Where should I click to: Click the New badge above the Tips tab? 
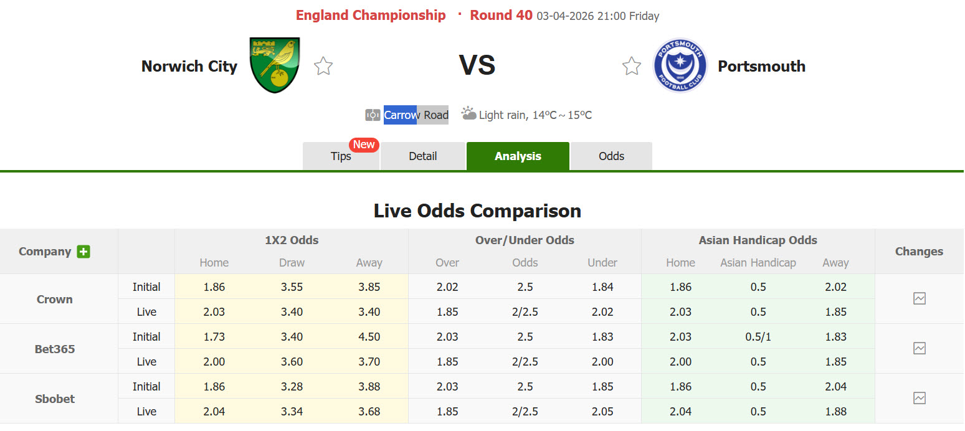pos(363,144)
